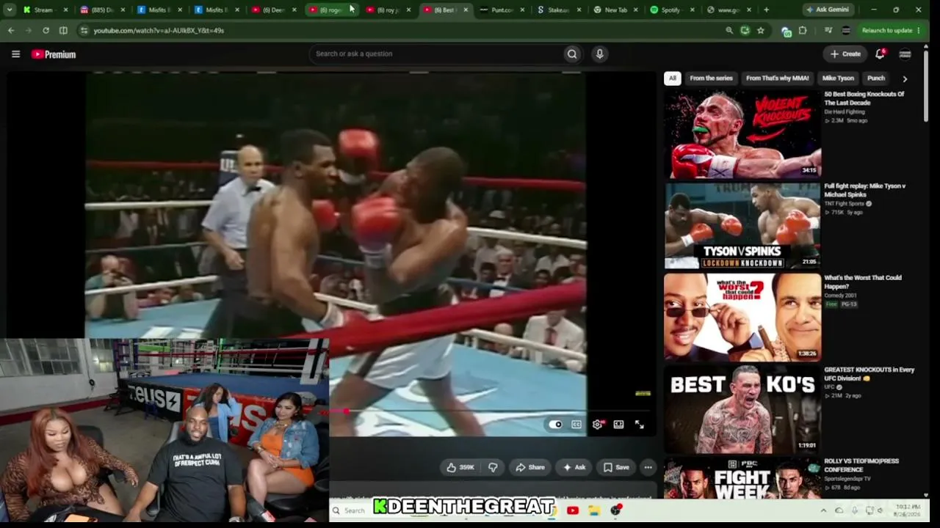
Task: Enter fullscreen on the video player
Action: pyautogui.click(x=640, y=424)
